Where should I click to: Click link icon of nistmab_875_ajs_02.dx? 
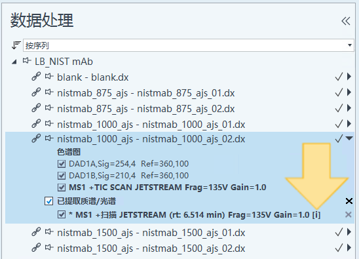36,108
